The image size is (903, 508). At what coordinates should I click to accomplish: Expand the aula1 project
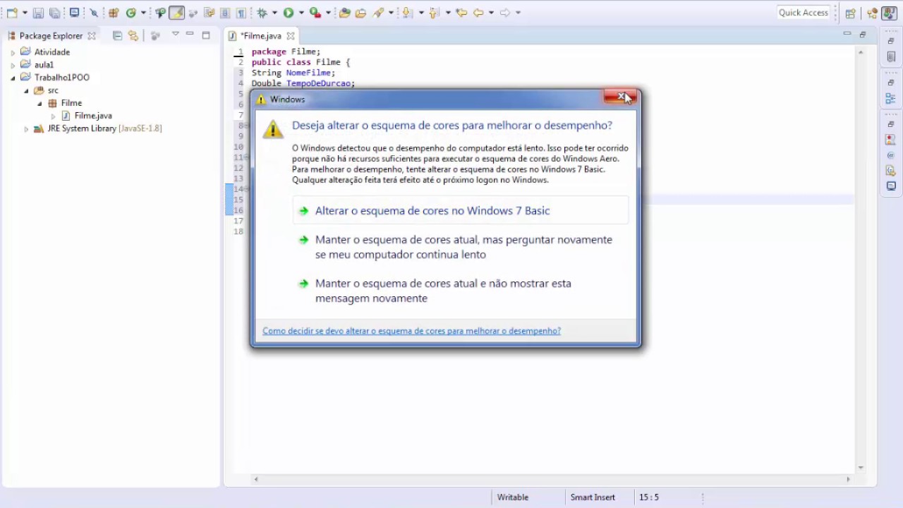coord(13,65)
